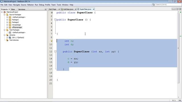This screenshot has height=102, width=182.
Task: Open the Run menu
Action: click(x=36, y=5)
